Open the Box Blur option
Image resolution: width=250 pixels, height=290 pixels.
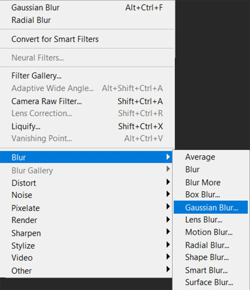[x=203, y=195]
